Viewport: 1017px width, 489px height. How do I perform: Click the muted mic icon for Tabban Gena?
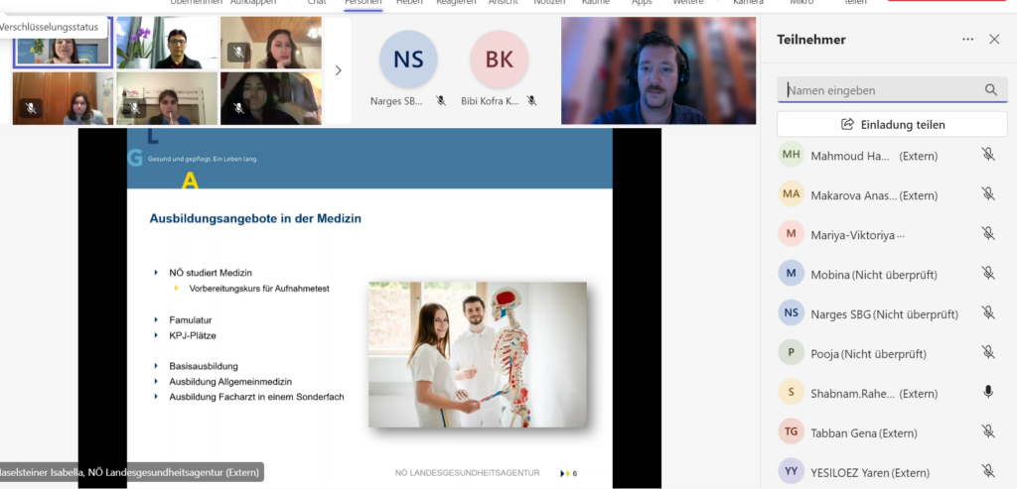coord(988,431)
